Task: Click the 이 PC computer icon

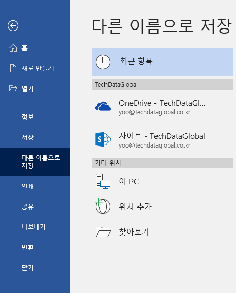Action: tap(103, 181)
